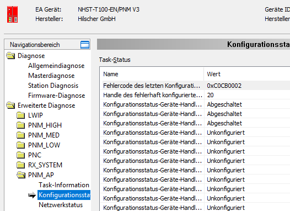Viewport: 290px width, 211px height.
Task: Select Allgemeindiagnose in the navigation tree
Action: (56, 66)
